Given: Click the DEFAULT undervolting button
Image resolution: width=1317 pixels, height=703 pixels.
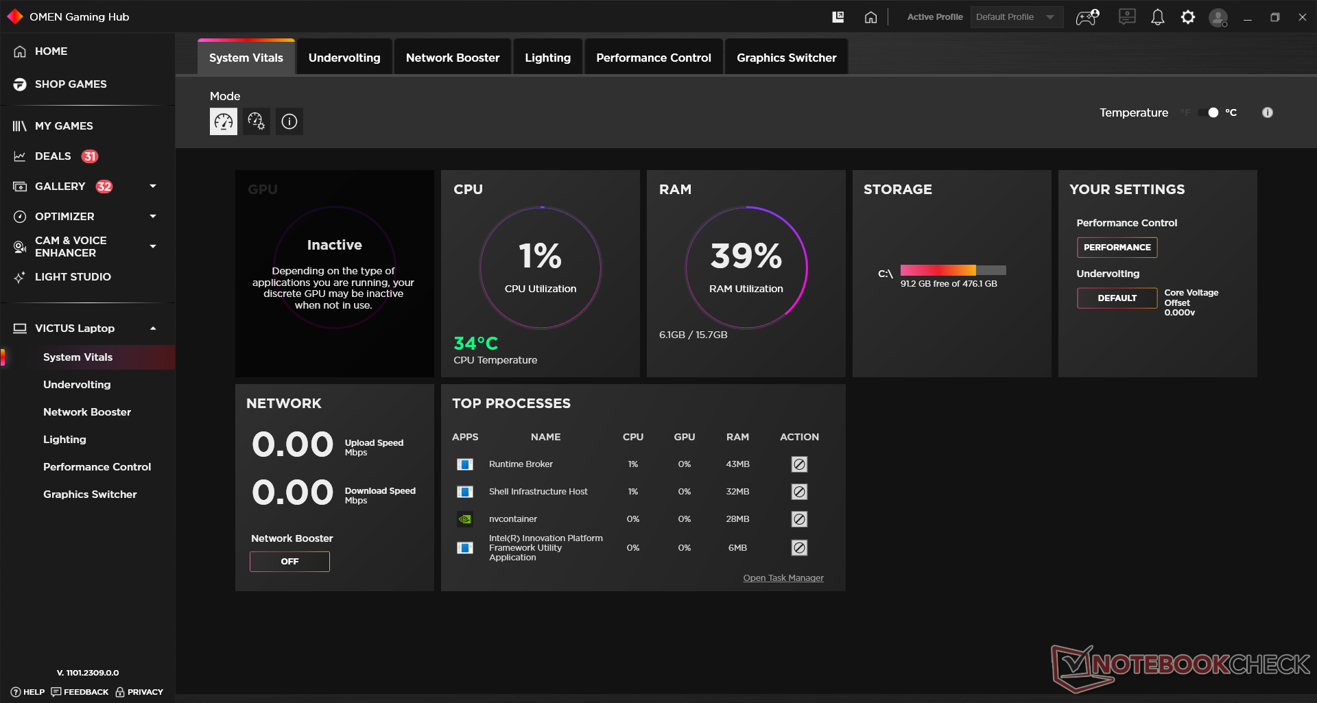Looking at the screenshot, I should point(1117,298).
